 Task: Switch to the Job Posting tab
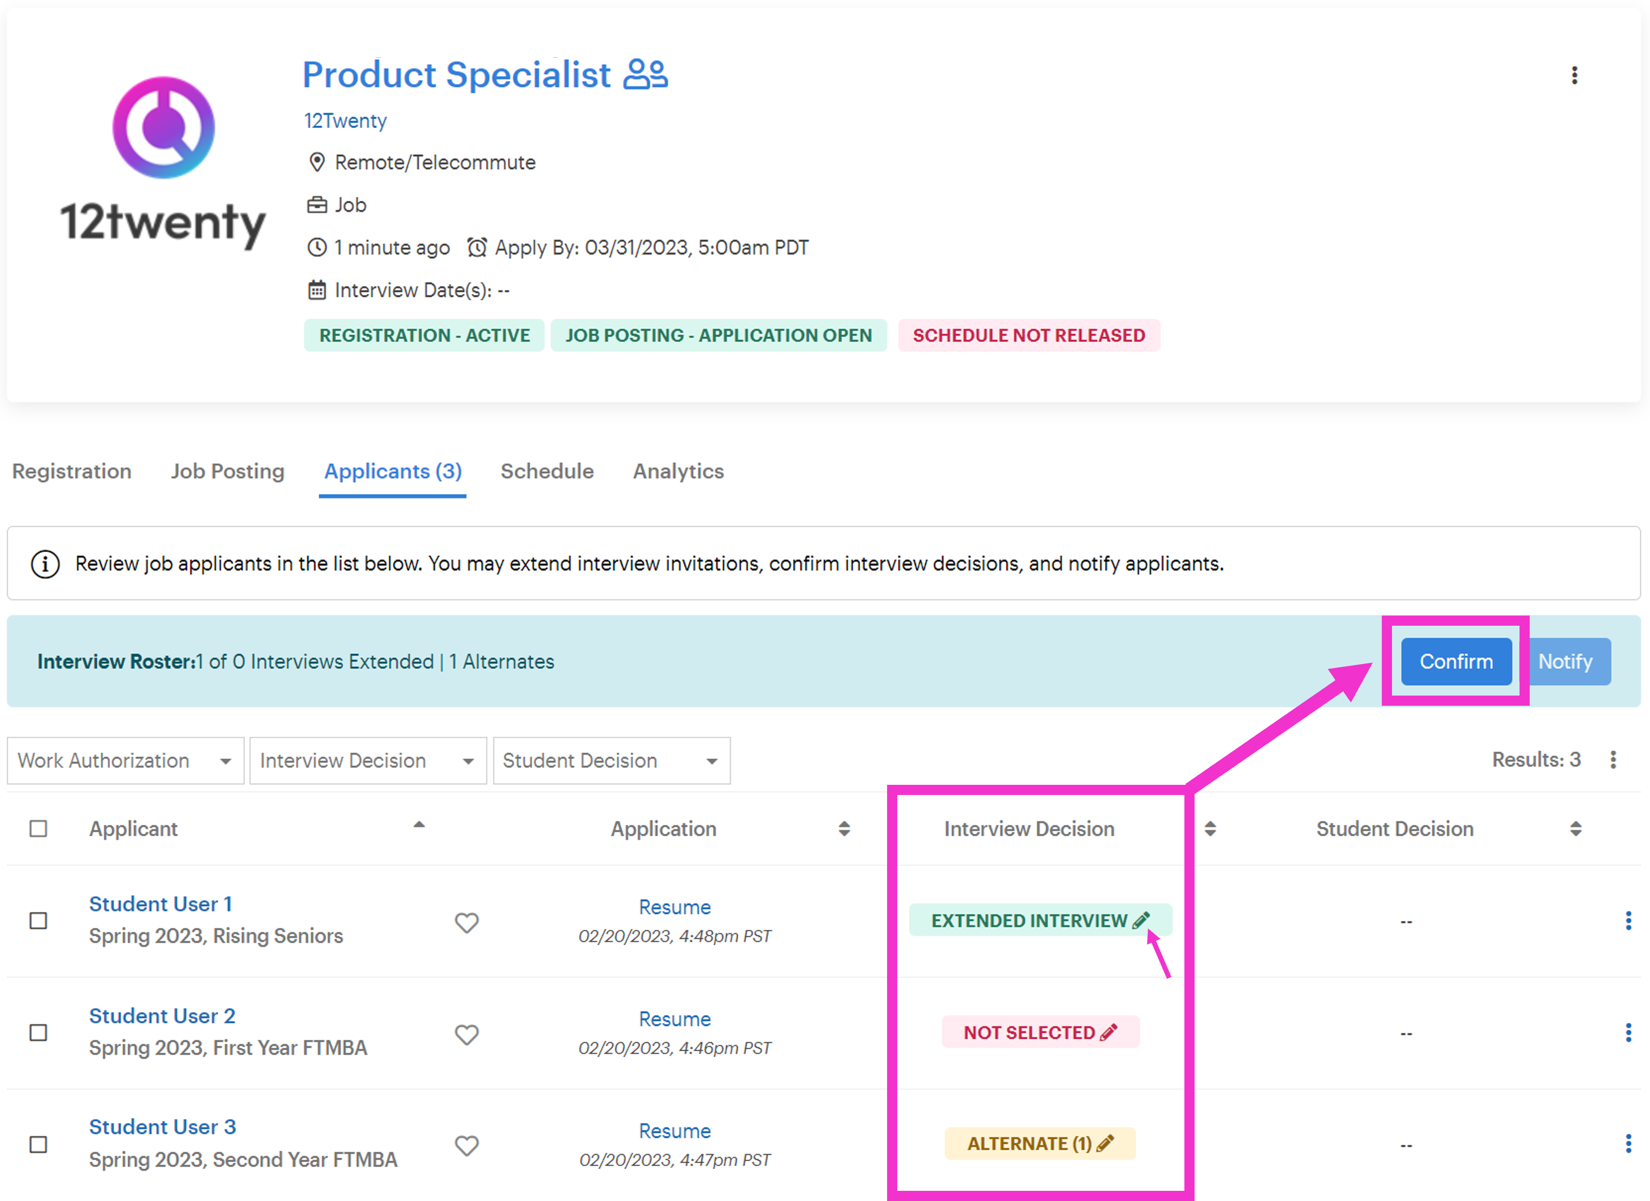[x=228, y=471]
